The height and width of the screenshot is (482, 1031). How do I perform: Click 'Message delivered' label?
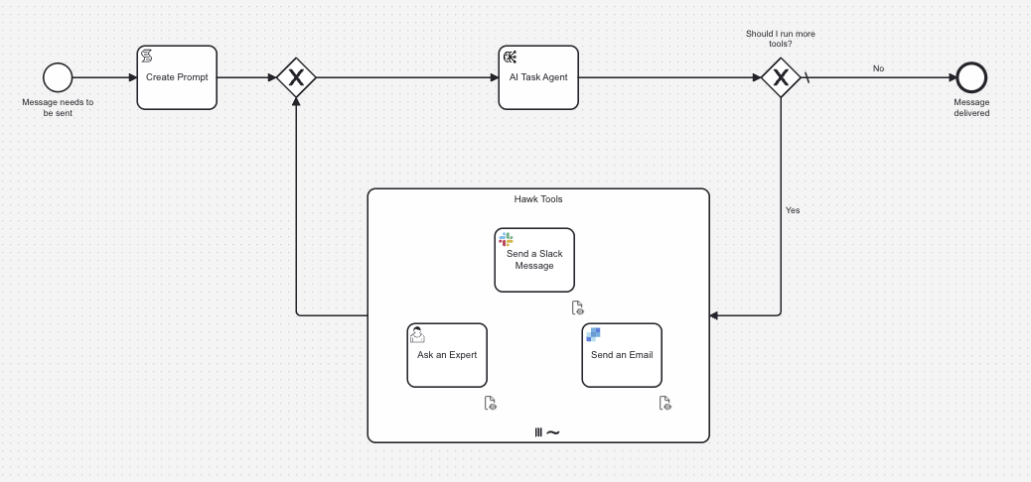(x=971, y=108)
